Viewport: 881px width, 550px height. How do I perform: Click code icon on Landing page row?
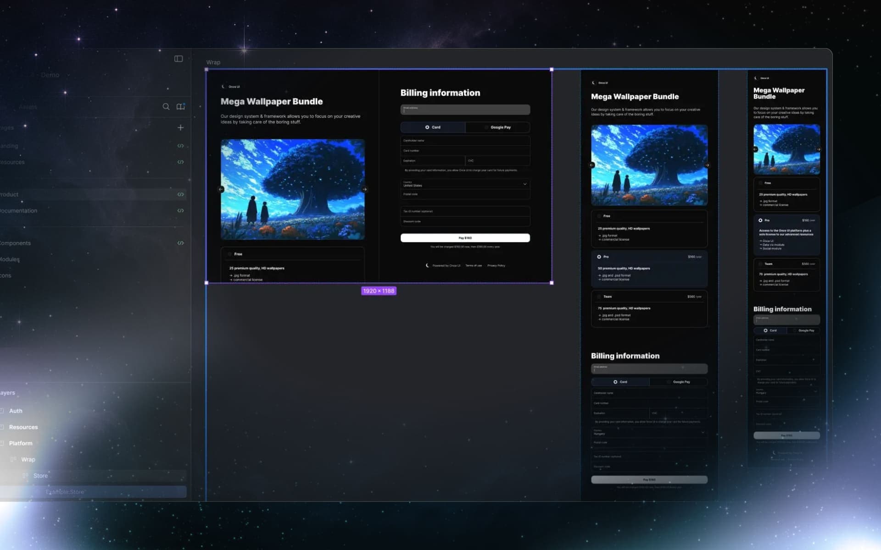point(181,146)
